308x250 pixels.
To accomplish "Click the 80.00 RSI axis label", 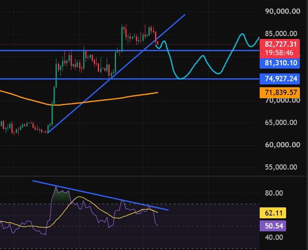I will (274, 193).
